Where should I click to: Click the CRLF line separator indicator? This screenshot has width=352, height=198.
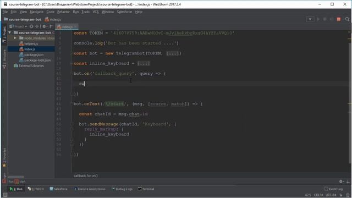(318, 195)
